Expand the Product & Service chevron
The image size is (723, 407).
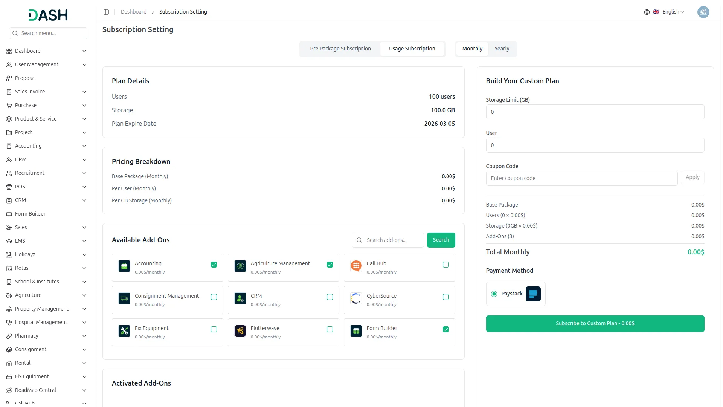coord(84,119)
